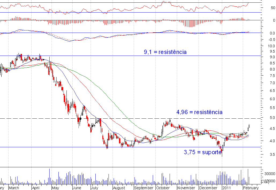This screenshot has height=190, width=276.
Task: Select the March label on time axis
Action: point(14,188)
